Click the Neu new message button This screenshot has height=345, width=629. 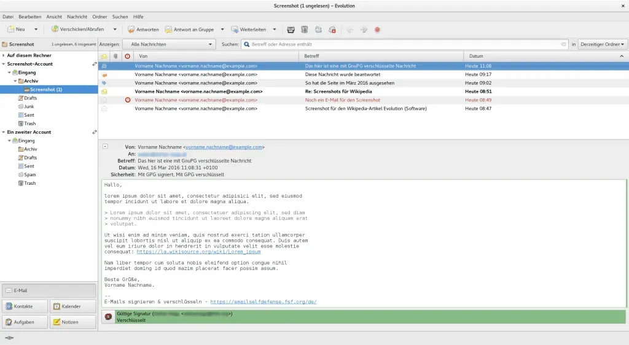(17, 29)
